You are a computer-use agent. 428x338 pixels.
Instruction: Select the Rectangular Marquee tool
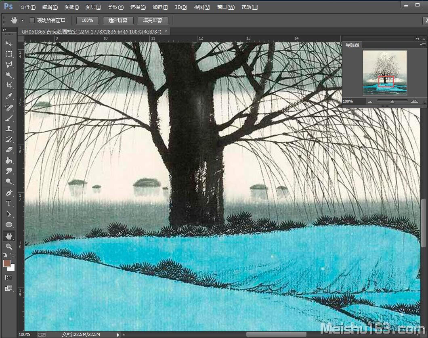click(9, 54)
